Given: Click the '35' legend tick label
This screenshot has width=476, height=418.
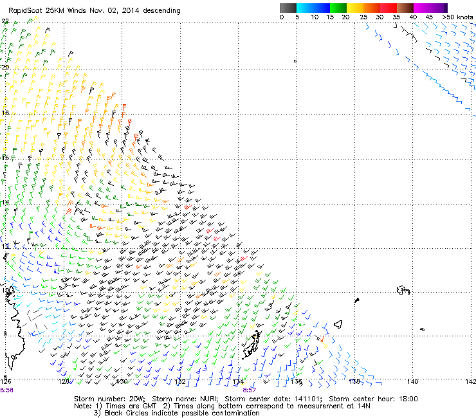Looking at the screenshot, I should click(x=396, y=17).
